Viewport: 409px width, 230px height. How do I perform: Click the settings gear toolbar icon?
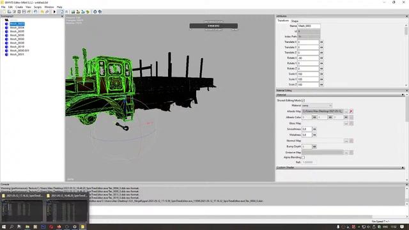point(95,11)
